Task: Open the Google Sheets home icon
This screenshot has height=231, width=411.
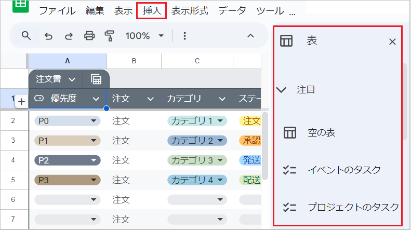Action: pos(20,6)
